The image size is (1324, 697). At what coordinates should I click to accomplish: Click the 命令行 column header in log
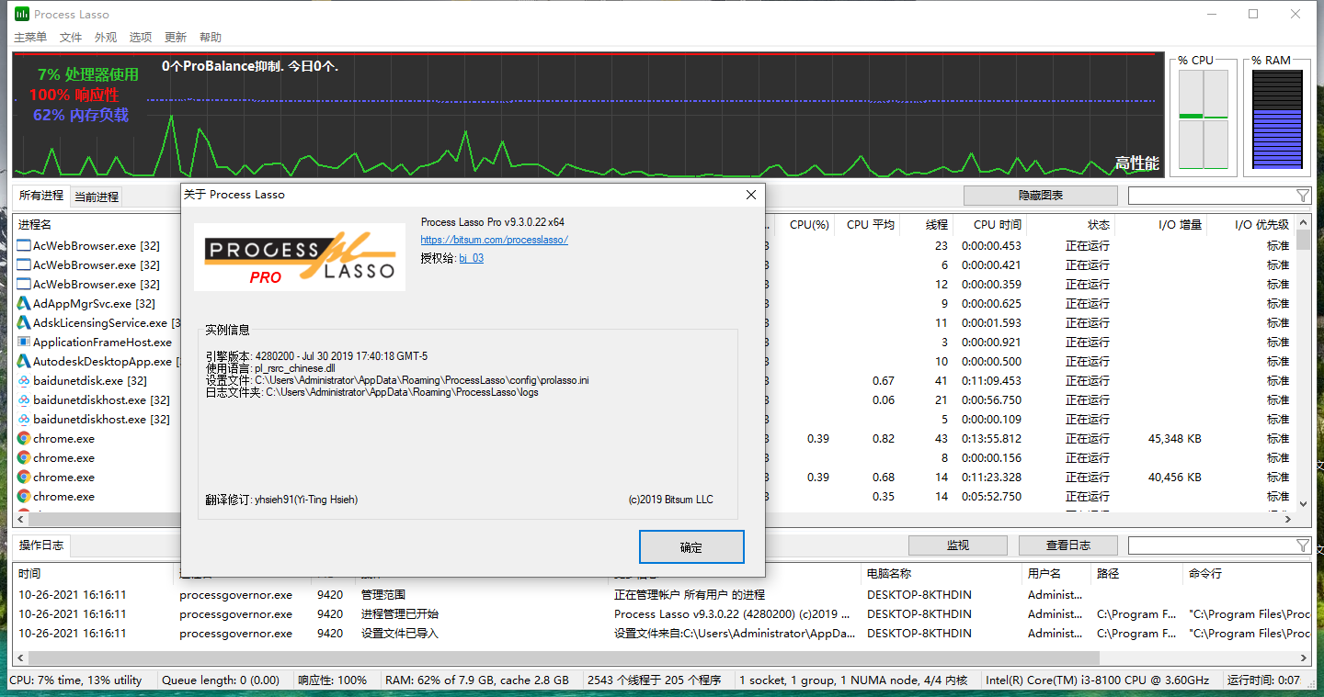click(x=1248, y=574)
